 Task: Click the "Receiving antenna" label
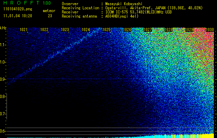pos(79,16)
